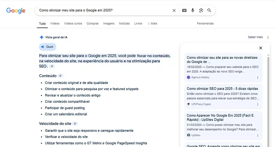Open the partially visible 'Google SEO: Aprenda' result
275x147 pixels.
click(x=223, y=146)
